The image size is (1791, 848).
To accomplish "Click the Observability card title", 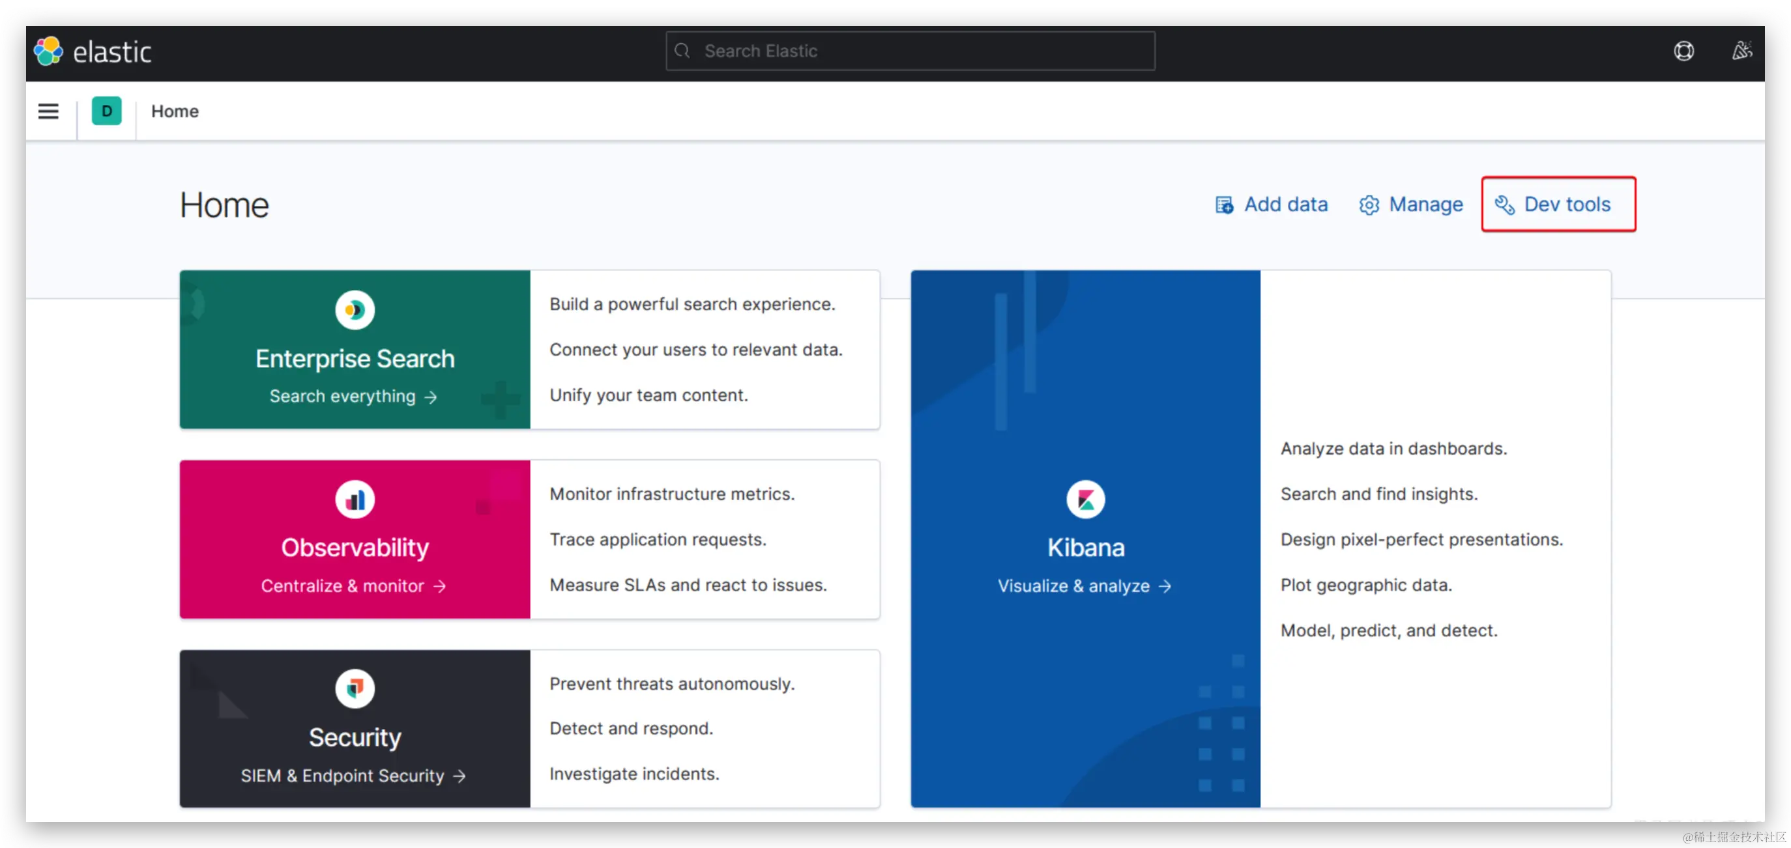I will [355, 547].
